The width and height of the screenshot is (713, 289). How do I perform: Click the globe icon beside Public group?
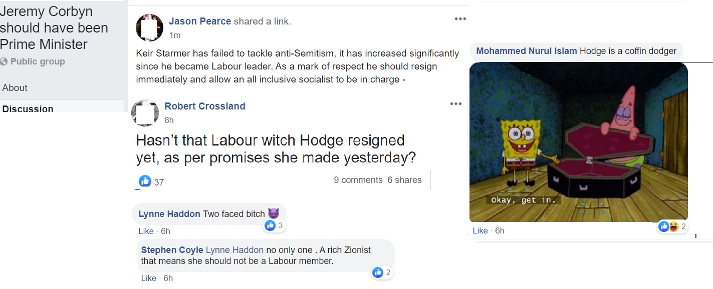tap(4, 62)
